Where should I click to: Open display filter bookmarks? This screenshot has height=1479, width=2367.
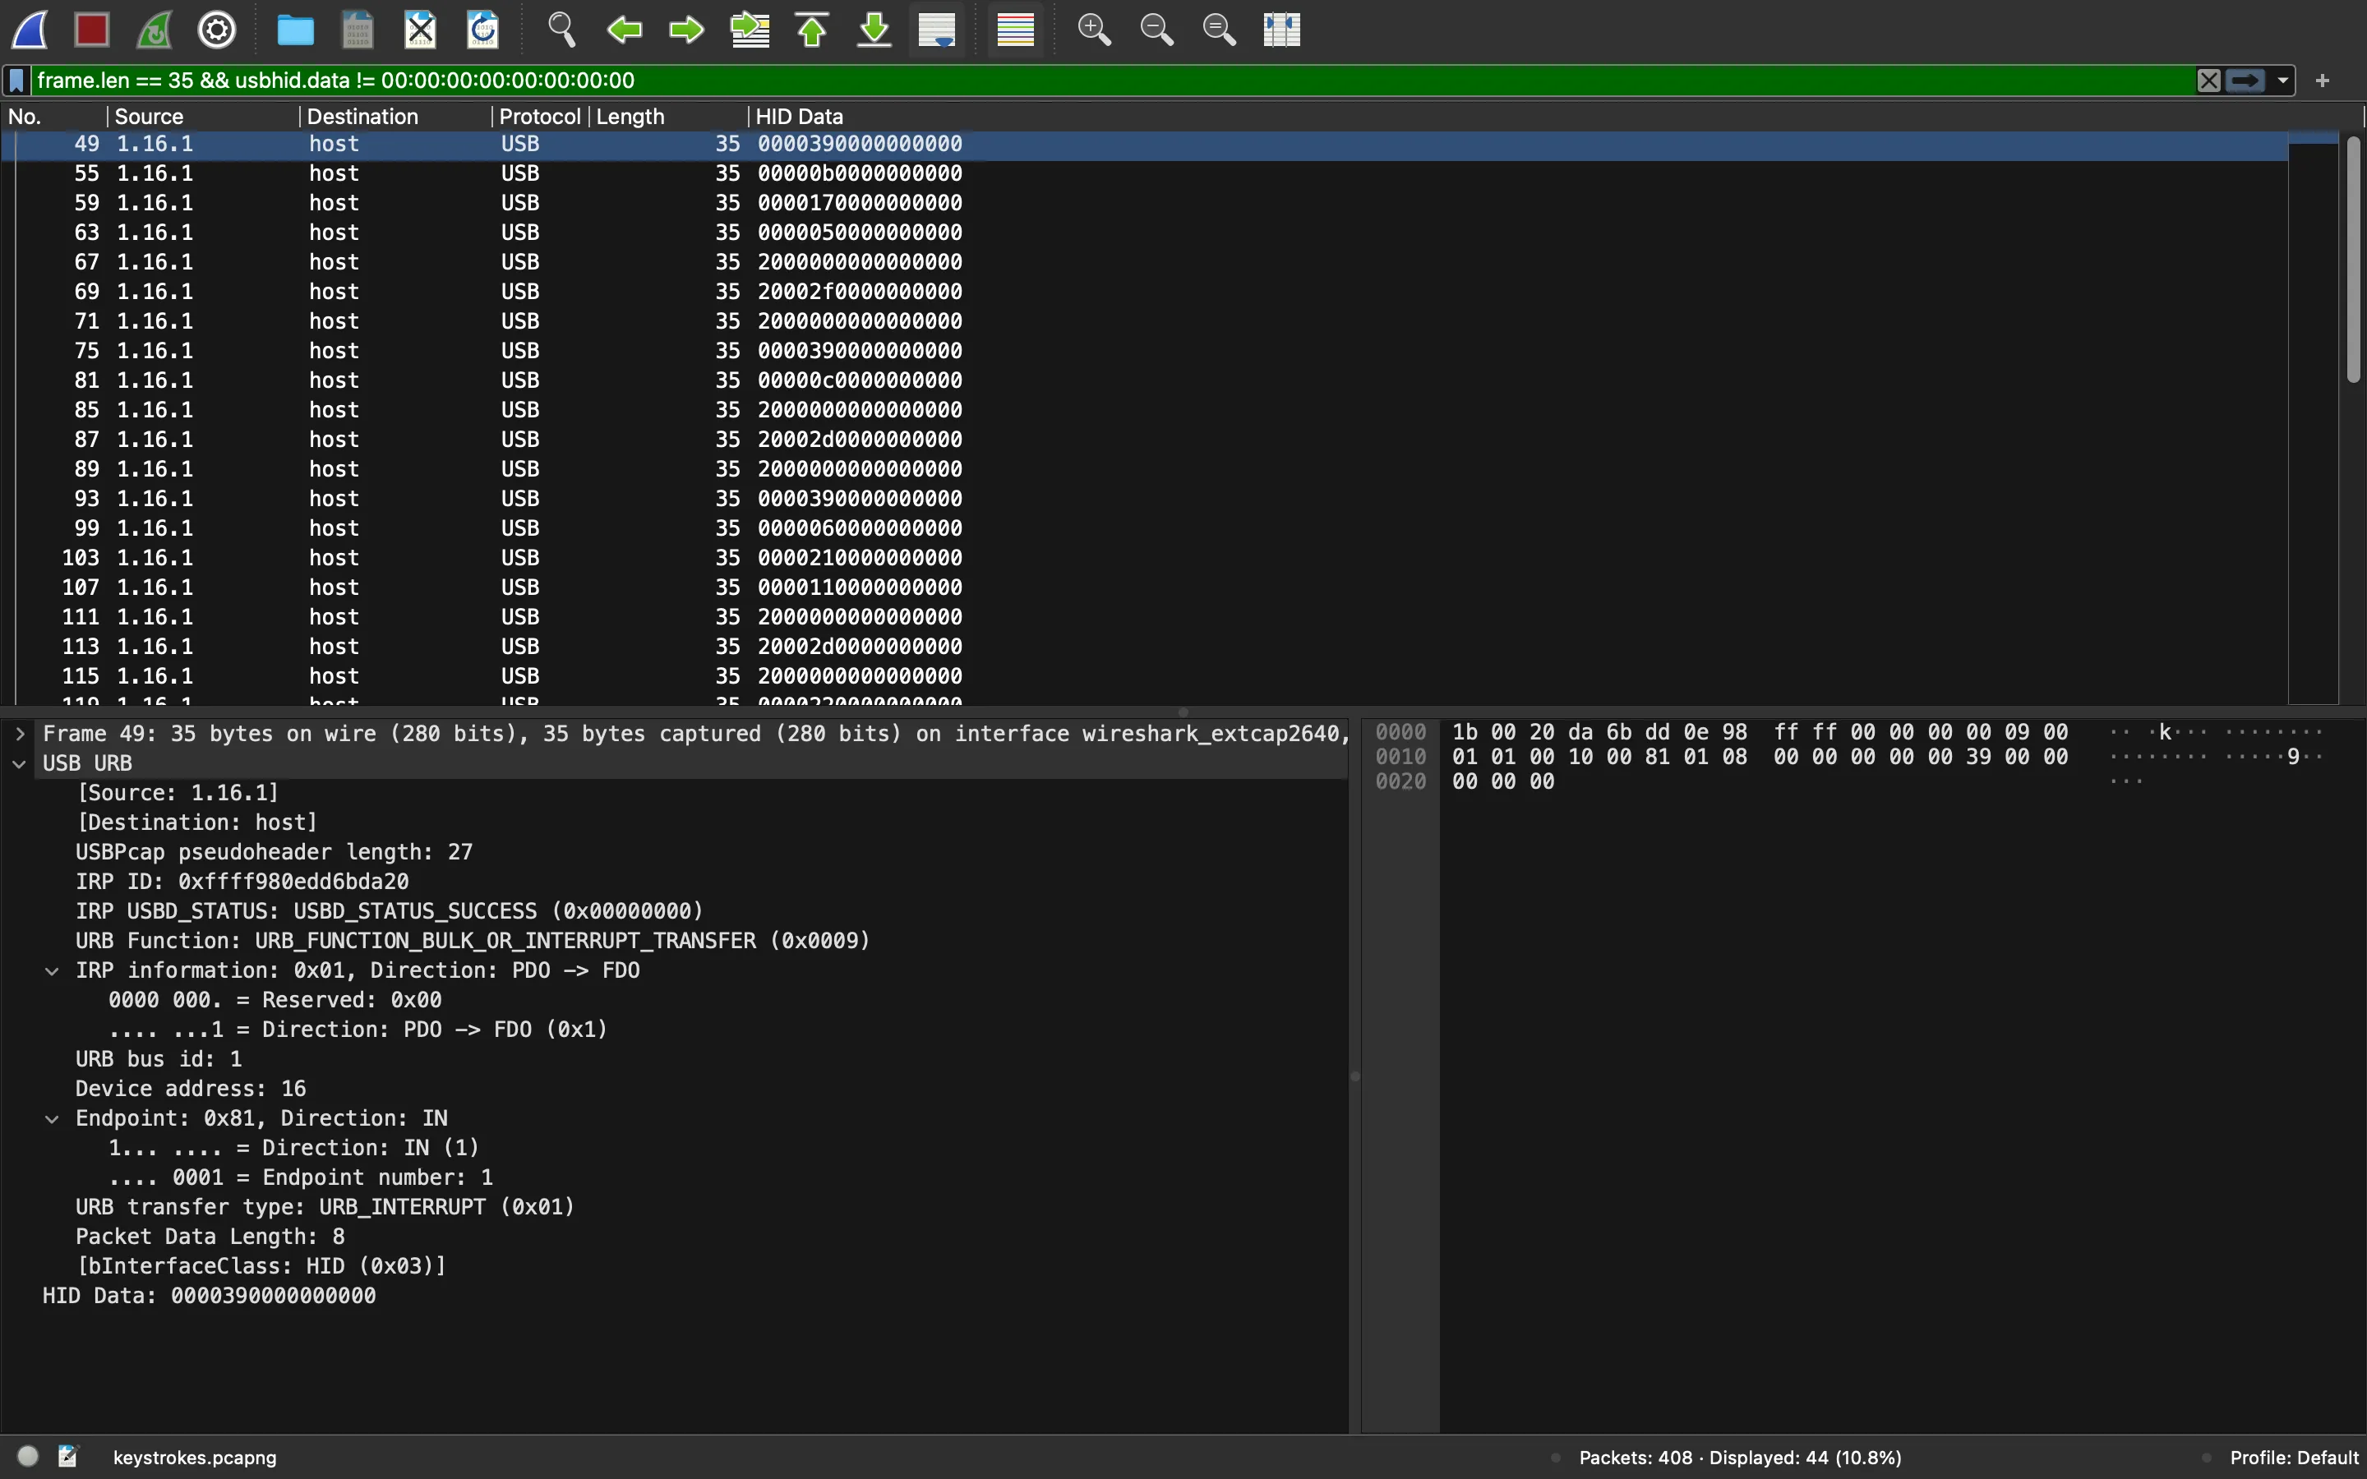tap(16, 81)
